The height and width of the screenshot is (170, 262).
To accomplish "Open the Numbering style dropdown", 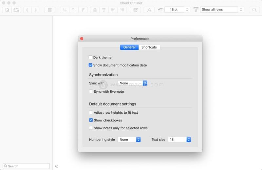I will point(129,140).
